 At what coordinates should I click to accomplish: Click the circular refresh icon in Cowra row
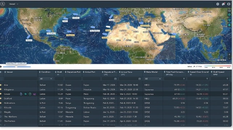pos(30,94)
